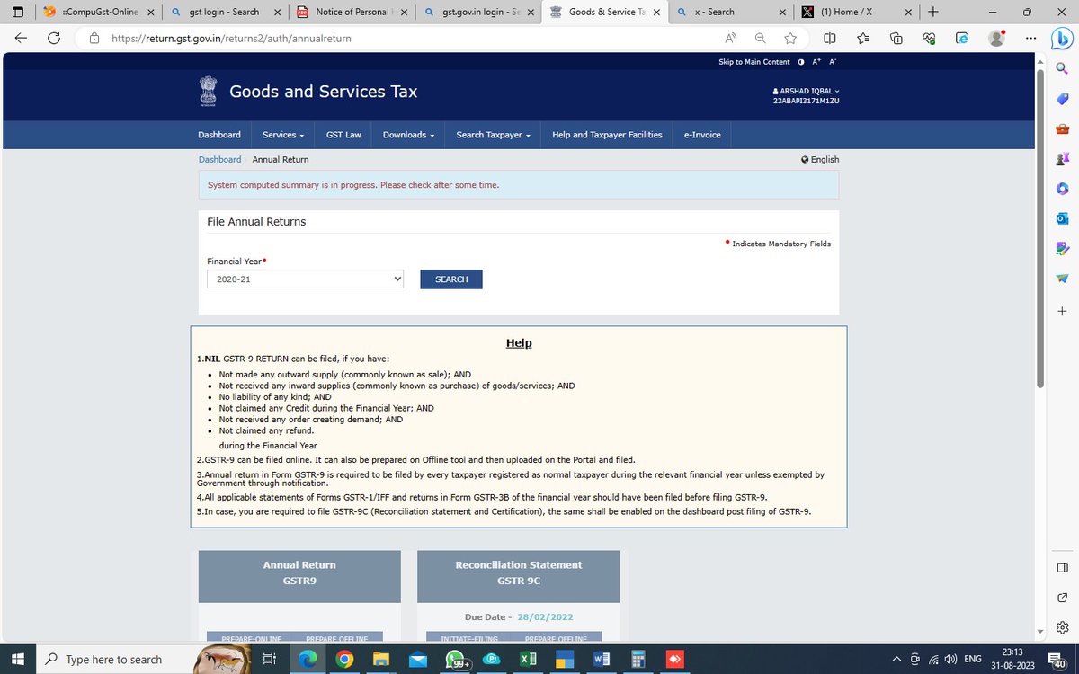Screen dimensions: 1079x674
Task: View site info lock icon
Action: pos(94,39)
